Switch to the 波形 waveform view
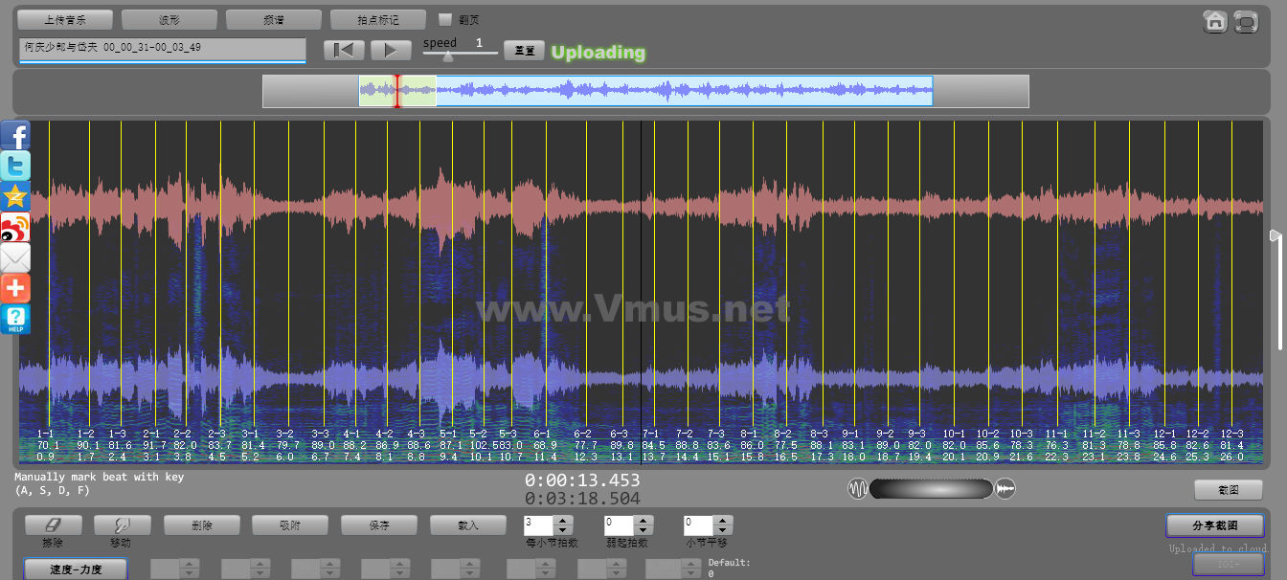This screenshot has height=580, width=1287. (x=169, y=19)
